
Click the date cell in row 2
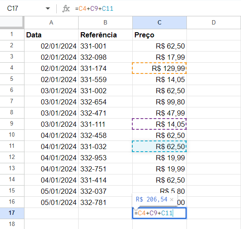[51, 46]
